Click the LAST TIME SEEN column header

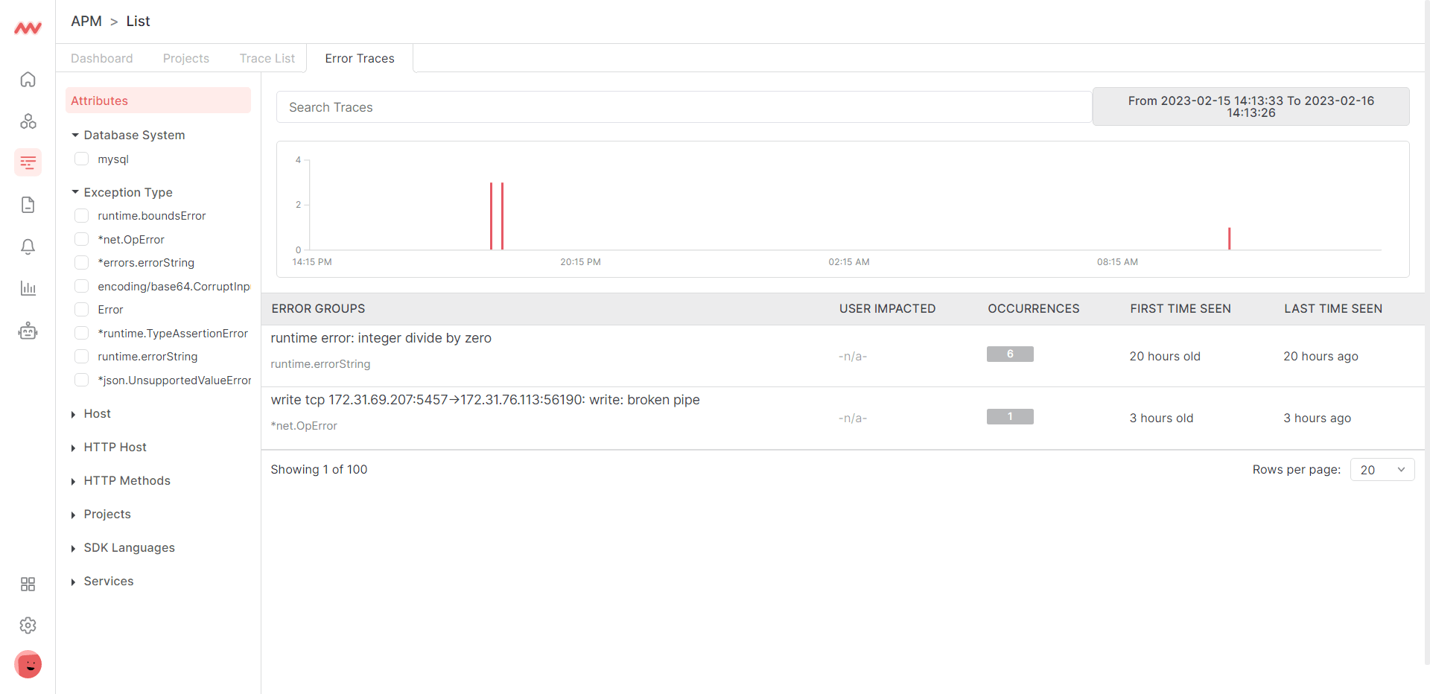click(x=1333, y=309)
